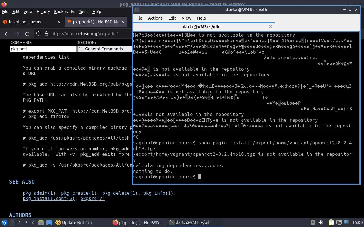Open the clipboard manager tray icon
Image resolution: width=364 pixels, height=227 pixels.
click(x=331, y=223)
